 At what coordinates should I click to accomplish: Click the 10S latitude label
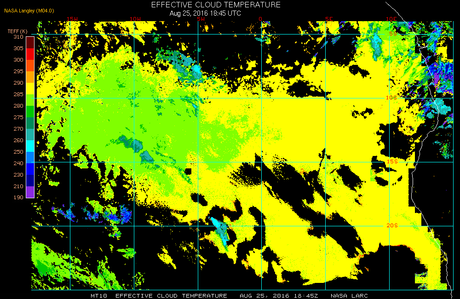pos(391,98)
